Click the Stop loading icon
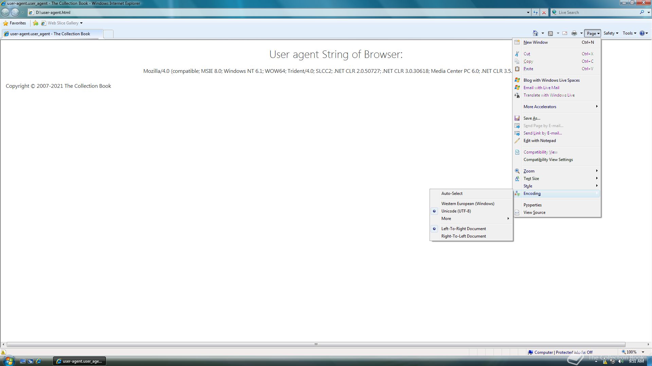The image size is (652, 366). [544, 13]
